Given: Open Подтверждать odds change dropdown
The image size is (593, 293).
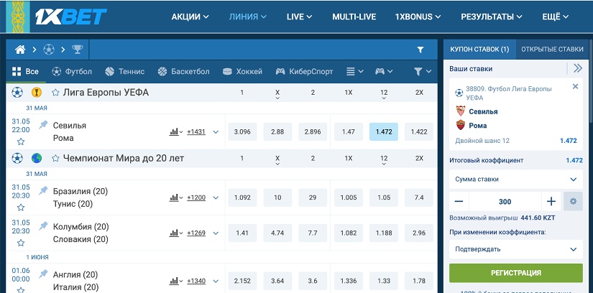Looking at the screenshot, I should 516,249.
